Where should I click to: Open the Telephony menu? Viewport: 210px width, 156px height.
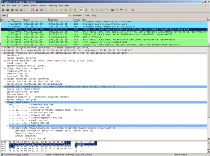pyautogui.click(x=52, y=5)
